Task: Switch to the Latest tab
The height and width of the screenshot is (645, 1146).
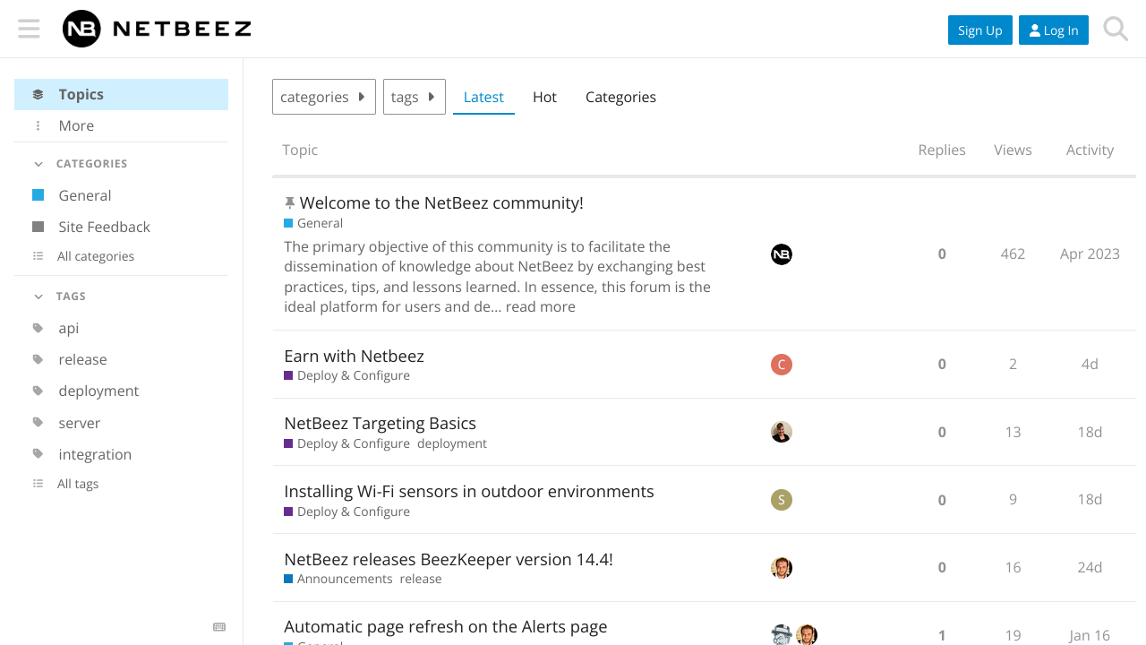Action: point(483,97)
